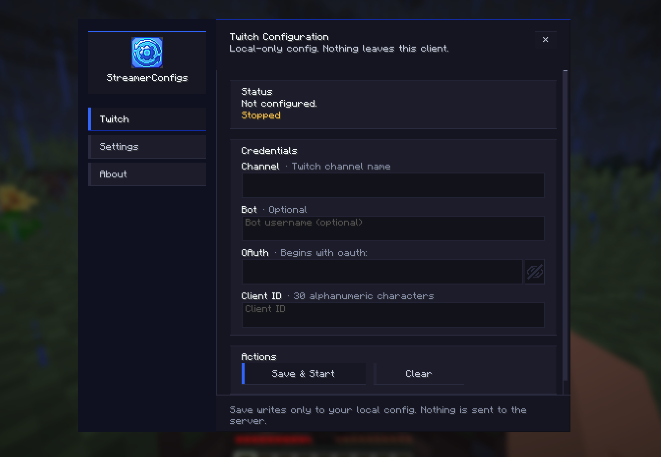Click the 'Not configured.' status text

(x=279, y=104)
